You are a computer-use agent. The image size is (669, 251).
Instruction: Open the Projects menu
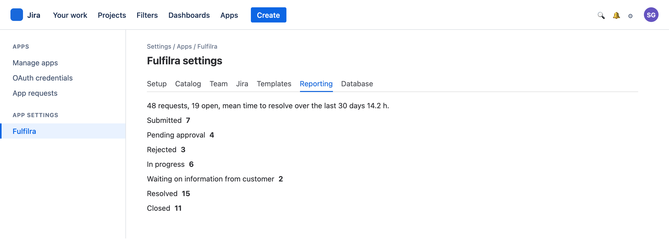[112, 15]
